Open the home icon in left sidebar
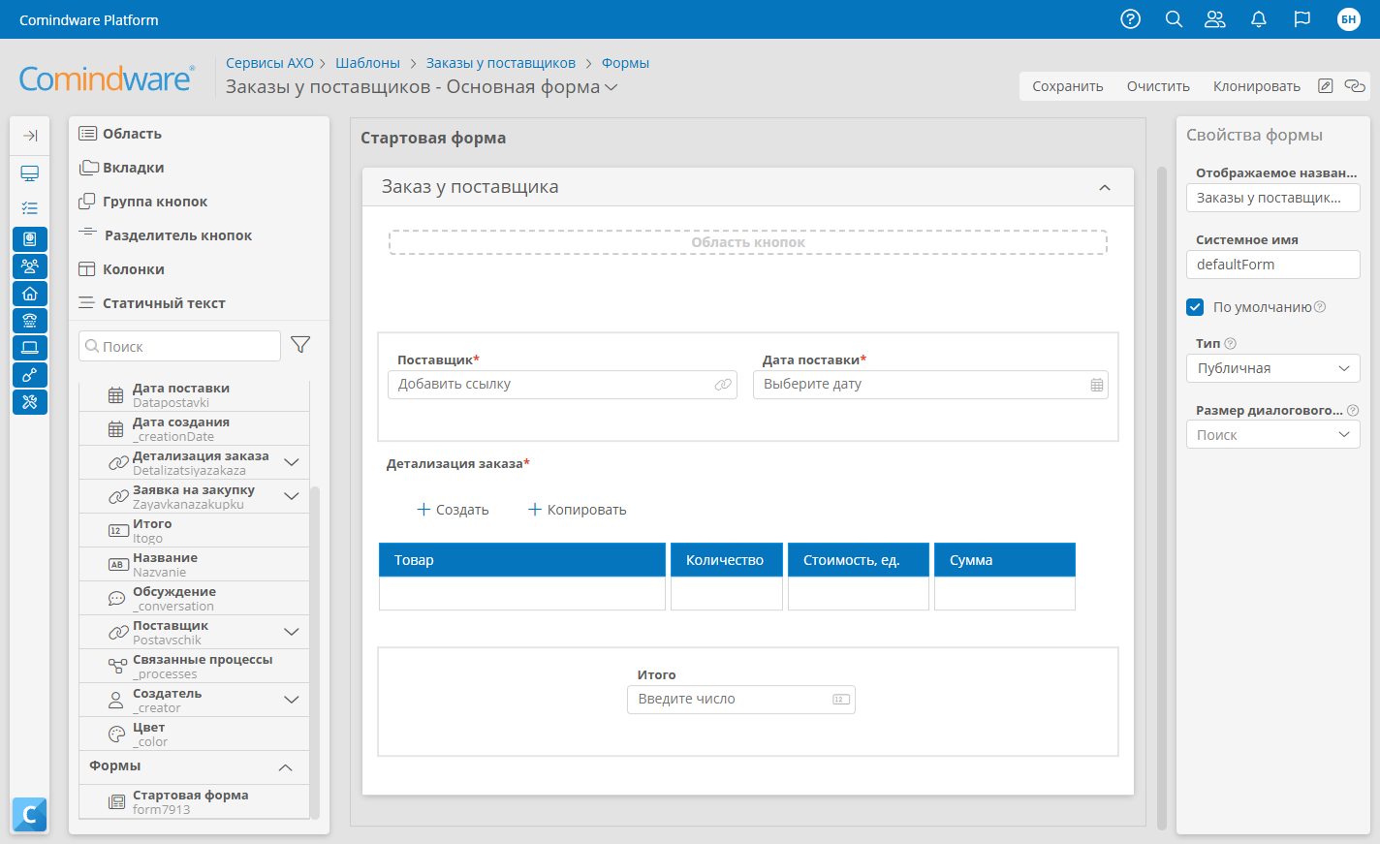The image size is (1380, 844). point(30,294)
